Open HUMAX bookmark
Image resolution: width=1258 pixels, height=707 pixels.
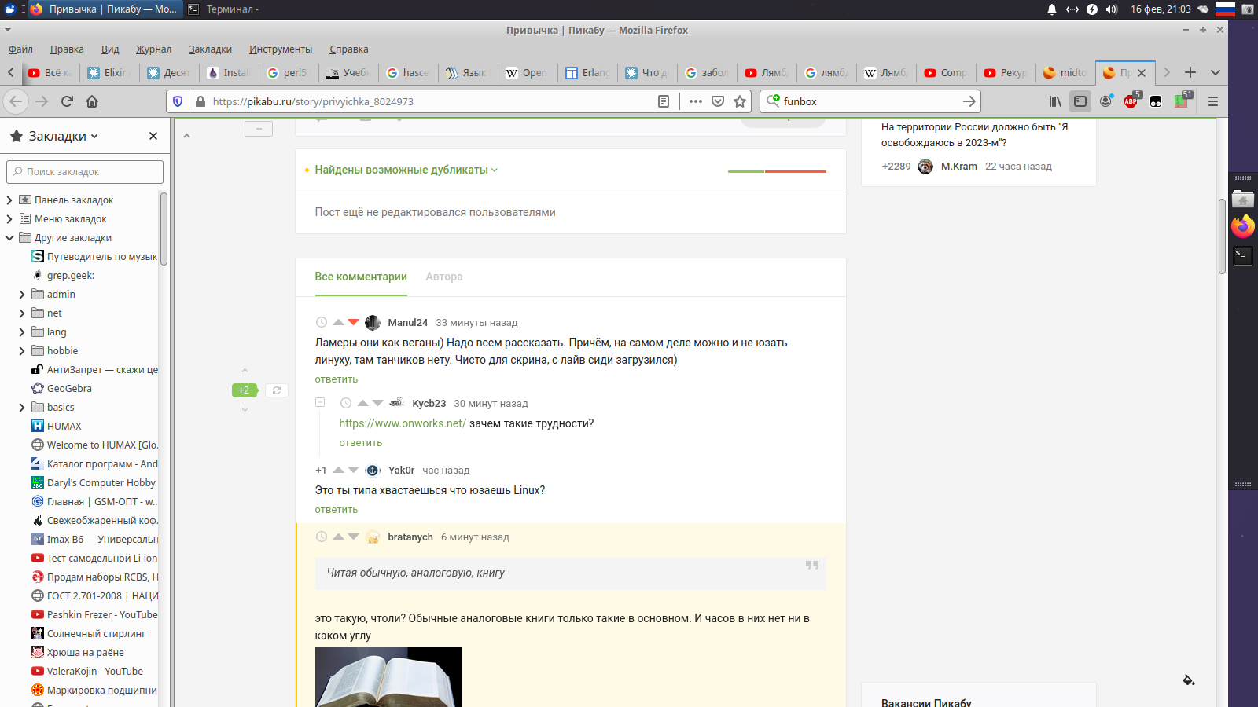[x=64, y=427]
